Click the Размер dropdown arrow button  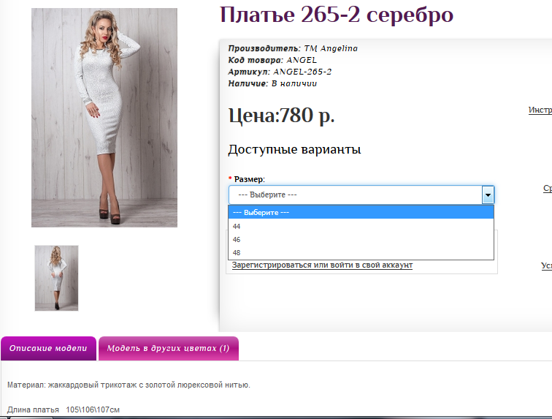coord(488,195)
